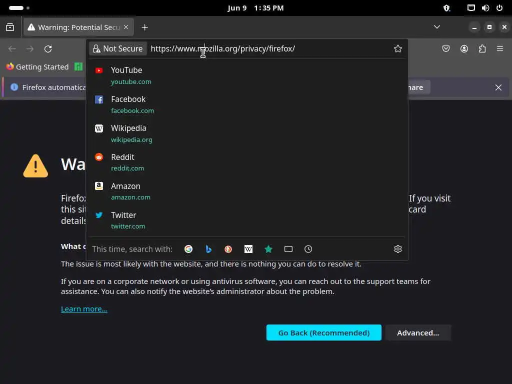Select the Amazon suggestion
Screen dimensions: 512x384
[x=247, y=191]
